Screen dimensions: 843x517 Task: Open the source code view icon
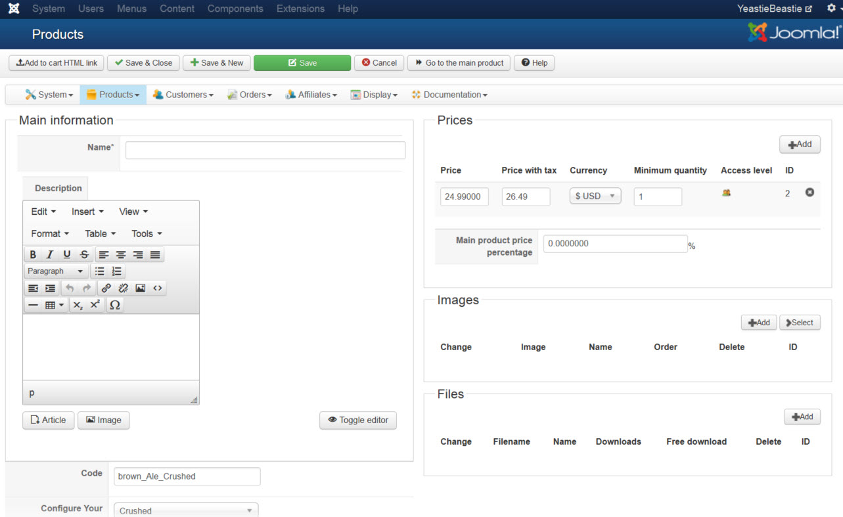tap(157, 288)
